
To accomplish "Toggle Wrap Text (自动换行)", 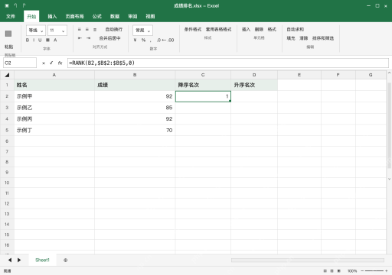I will (114, 30).
